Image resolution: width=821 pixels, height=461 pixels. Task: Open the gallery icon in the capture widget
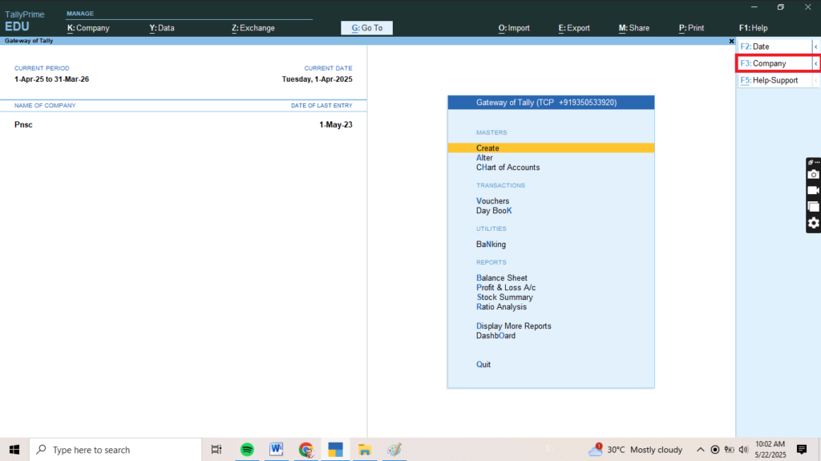813,207
